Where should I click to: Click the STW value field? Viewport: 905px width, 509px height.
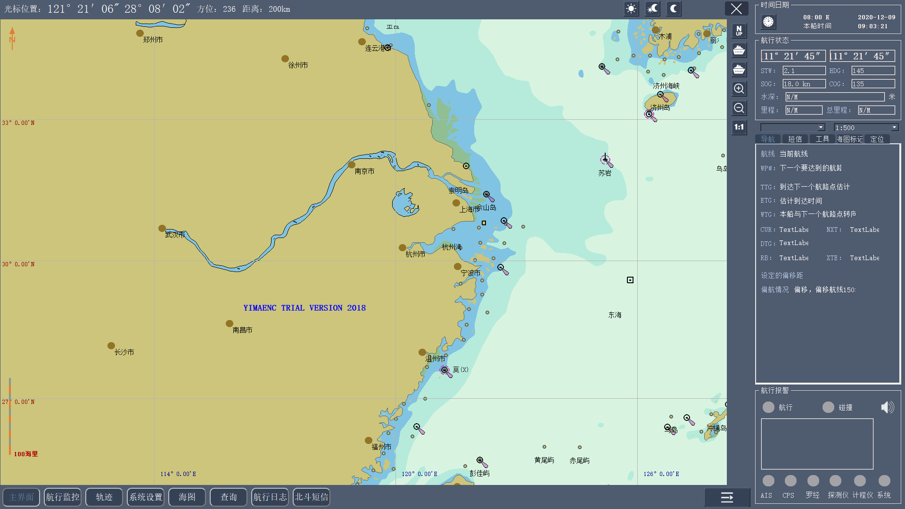[x=804, y=71]
